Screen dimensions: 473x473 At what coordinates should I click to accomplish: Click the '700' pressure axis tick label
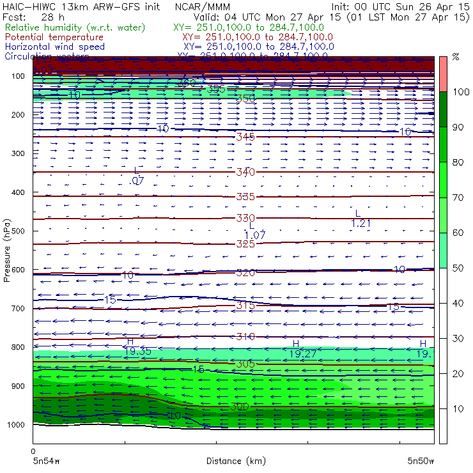pyautogui.click(x=18, y=309)
